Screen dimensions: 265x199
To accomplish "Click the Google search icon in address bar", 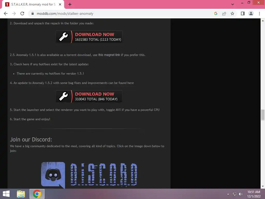I will 216,13.
